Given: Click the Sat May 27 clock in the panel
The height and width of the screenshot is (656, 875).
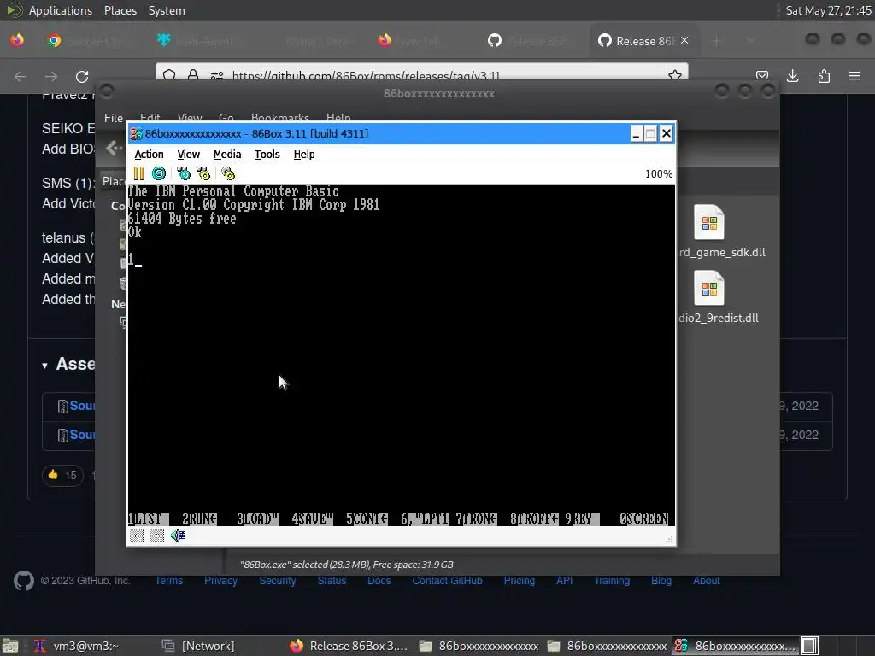Looking at the screenshot, I should tap(828, 10).
